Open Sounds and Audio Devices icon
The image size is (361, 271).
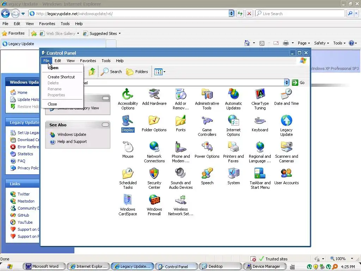[181, 179]
